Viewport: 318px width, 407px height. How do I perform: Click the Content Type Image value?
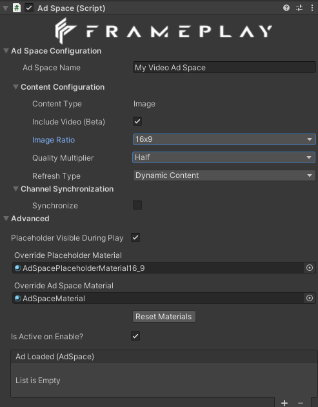(144, 104)
